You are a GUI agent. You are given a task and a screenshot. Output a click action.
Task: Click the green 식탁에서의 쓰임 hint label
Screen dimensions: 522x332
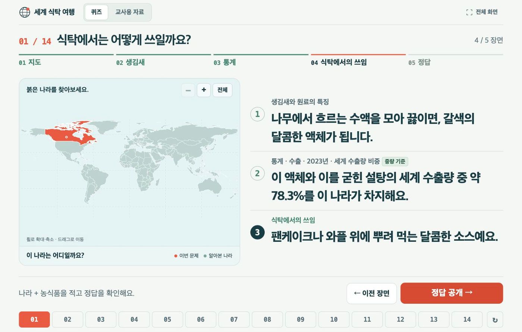point(293,220)
